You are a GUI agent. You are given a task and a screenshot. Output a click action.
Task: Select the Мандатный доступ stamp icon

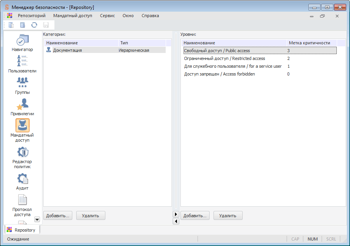pos(22,125)
